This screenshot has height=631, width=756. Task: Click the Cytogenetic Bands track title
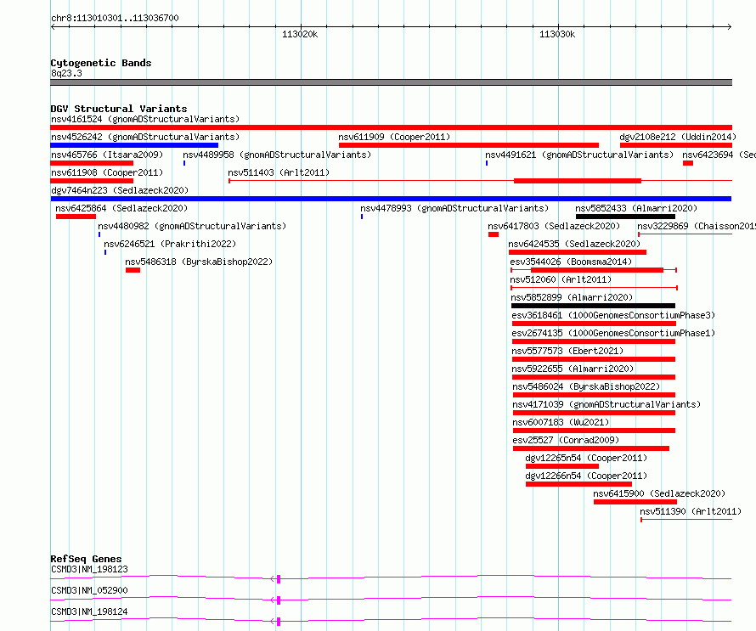pos(101,63)
